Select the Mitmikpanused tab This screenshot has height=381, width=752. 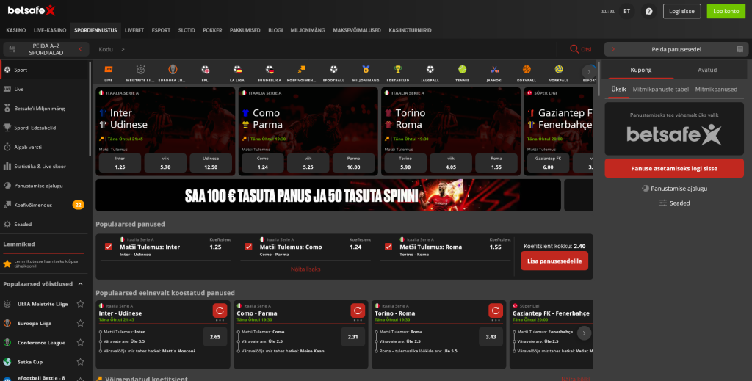pos(716,89)
